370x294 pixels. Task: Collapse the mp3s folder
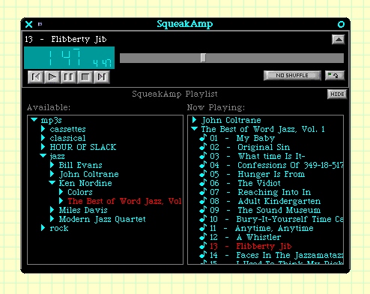(34, 120)
